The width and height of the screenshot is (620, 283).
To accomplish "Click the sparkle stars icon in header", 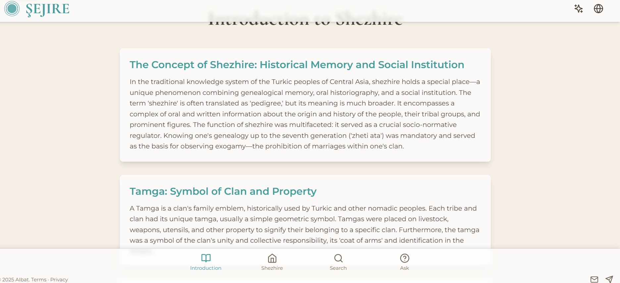I will point(578,9).
